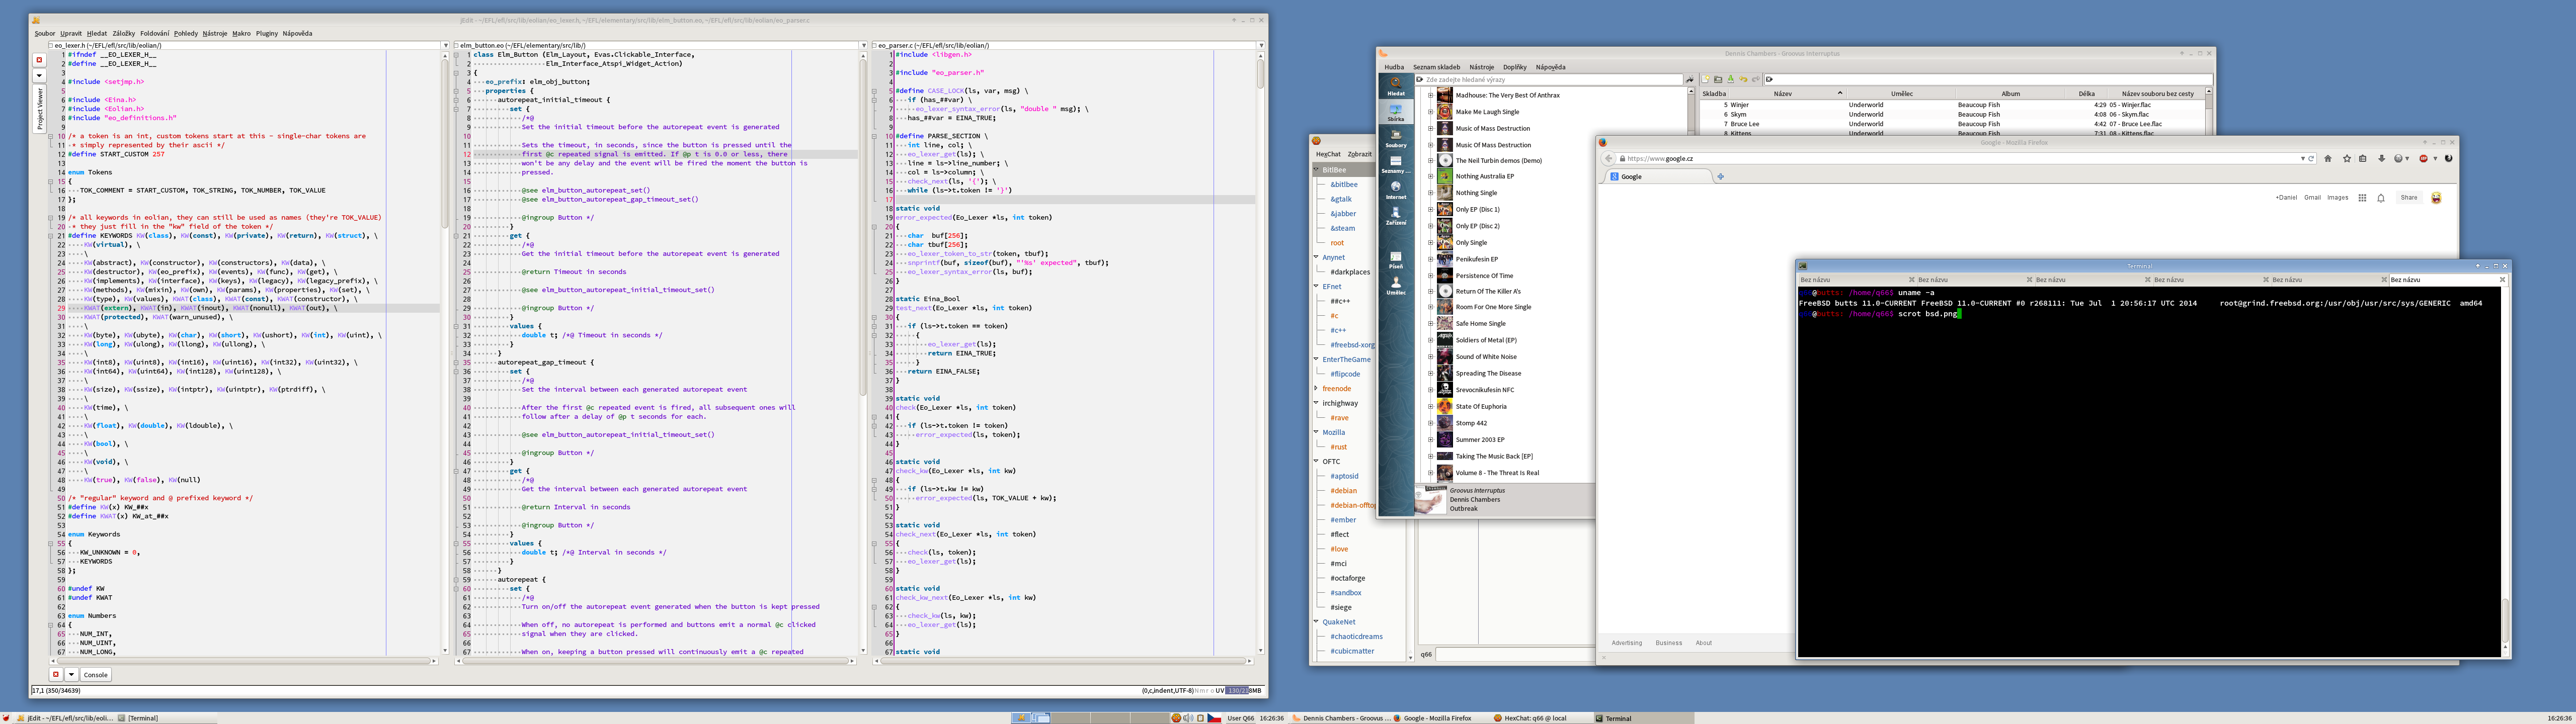Open buffer dropdown arrow for eo_lexer.h pane
The width and height of the screenshot is (2576, 724).
click(x=445, y=45)
